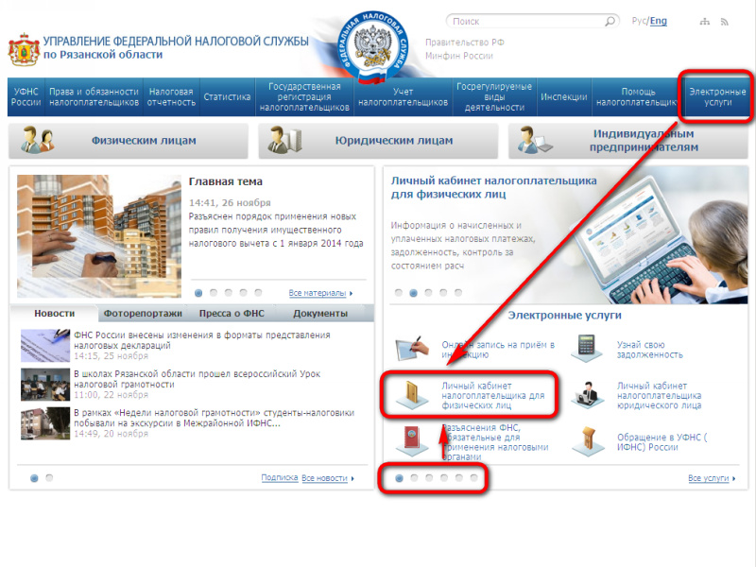Open the sitemap icon in header
Screen dimensions: 756x567
(x=704, y=21)
